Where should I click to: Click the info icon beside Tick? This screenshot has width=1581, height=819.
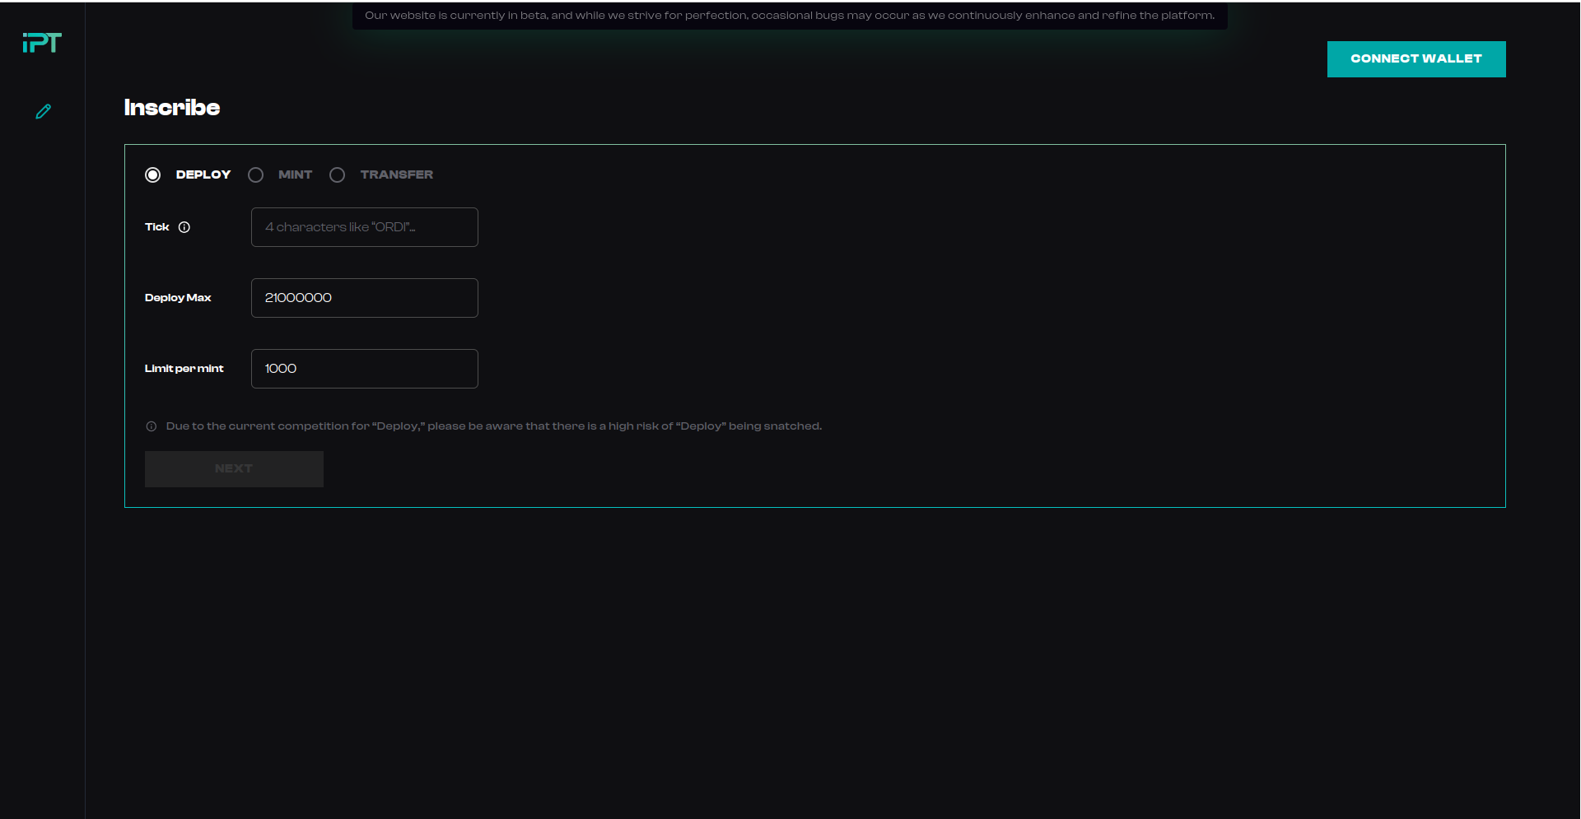184,227
